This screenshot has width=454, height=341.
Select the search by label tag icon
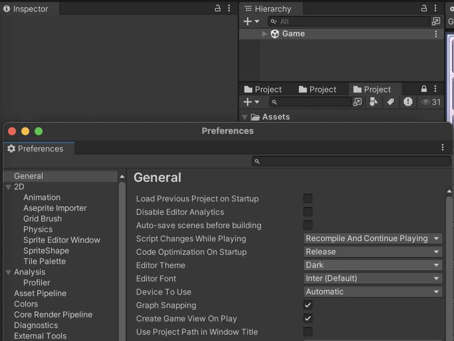tap(391, 102)
